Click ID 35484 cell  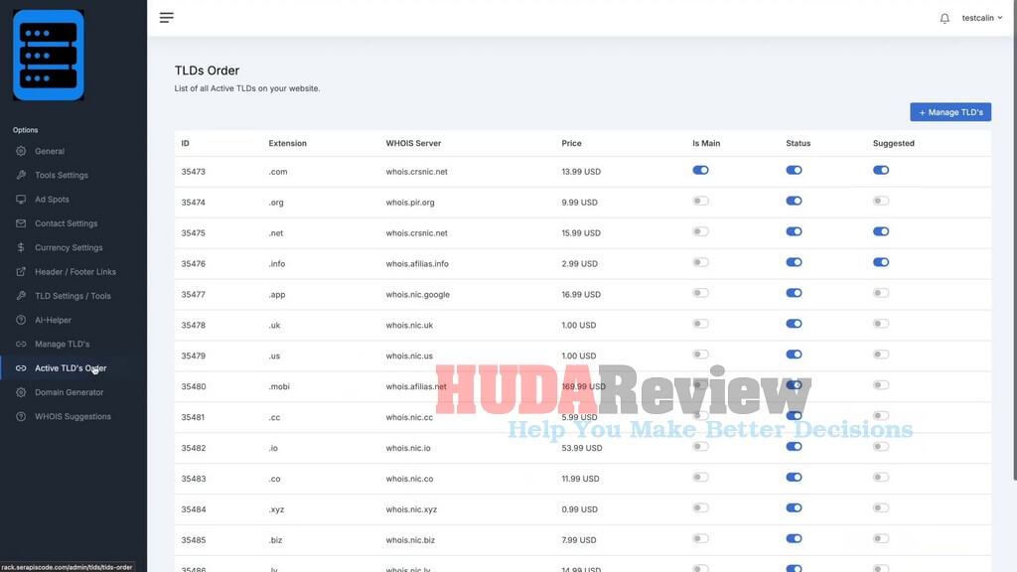(194, 509)
